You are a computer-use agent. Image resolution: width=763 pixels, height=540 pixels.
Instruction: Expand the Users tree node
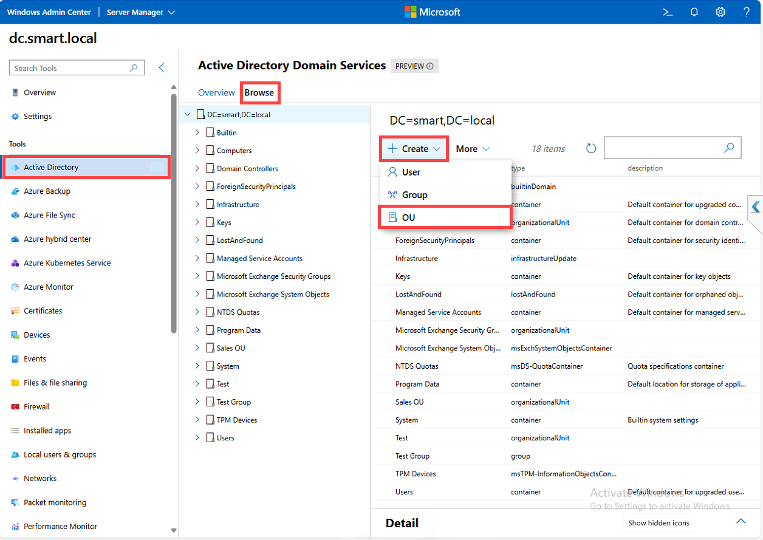click(x=197, y=437)
